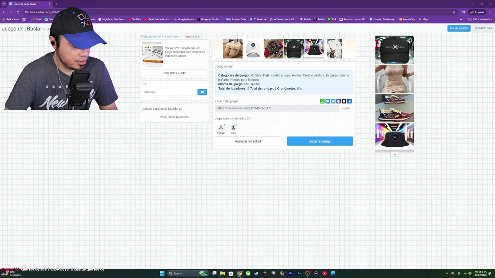Click Agregar un robot button
Image resolution: width=495 pixels, height=278 pixels.
pos(248,141)
